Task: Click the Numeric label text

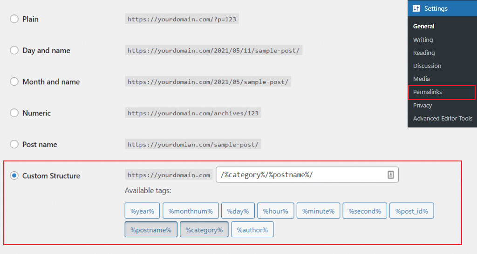Action: (x=36, y=113)
